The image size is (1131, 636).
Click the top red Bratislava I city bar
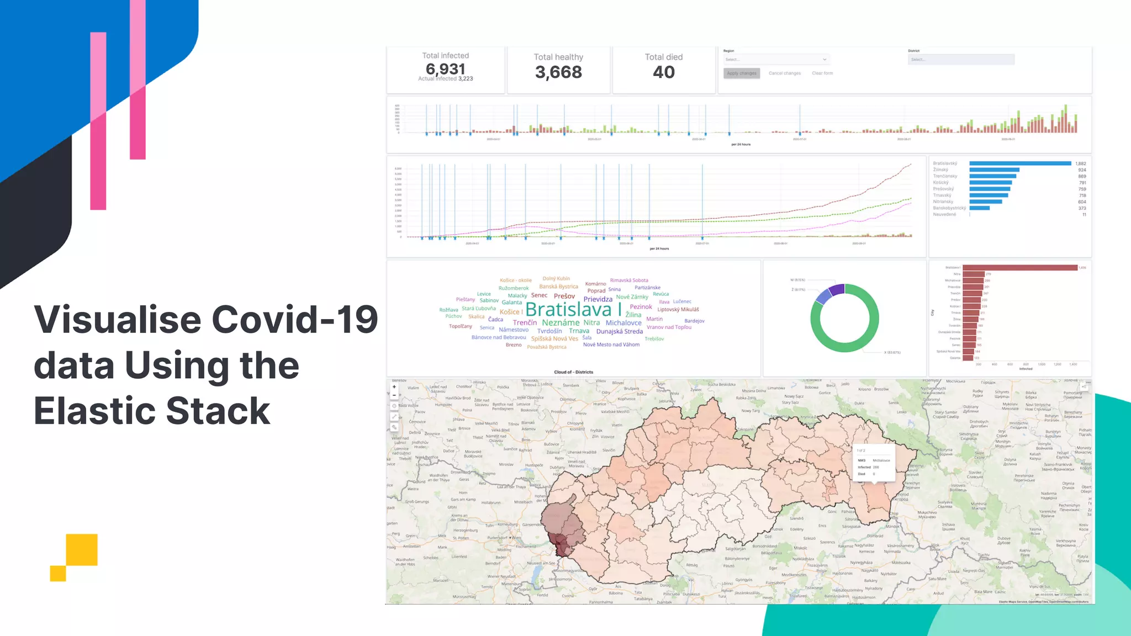point(1019,268)
